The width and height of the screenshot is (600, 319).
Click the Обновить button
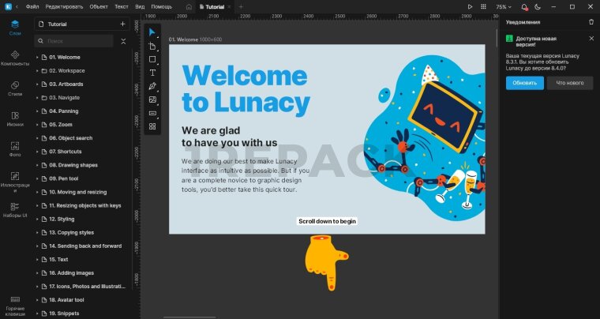524,83
